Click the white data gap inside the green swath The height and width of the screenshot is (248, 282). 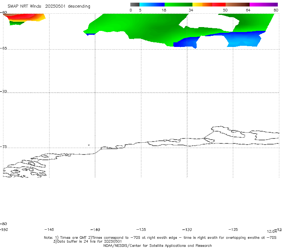(x=210, y=22)
